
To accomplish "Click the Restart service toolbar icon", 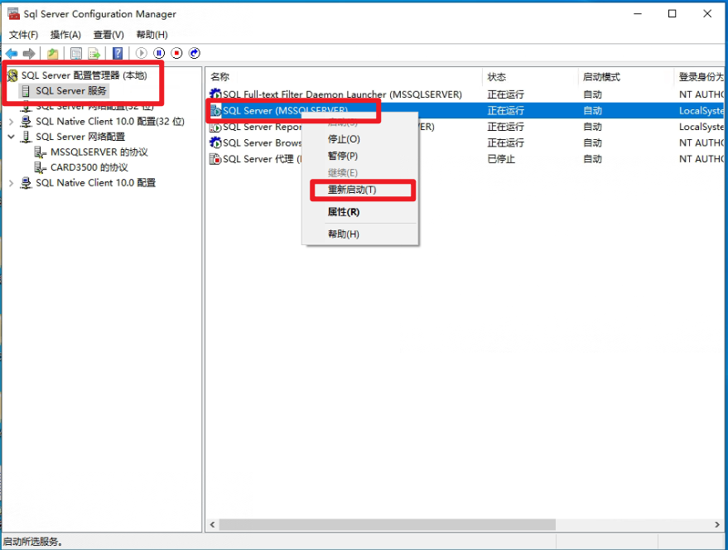I will (195, 53).
